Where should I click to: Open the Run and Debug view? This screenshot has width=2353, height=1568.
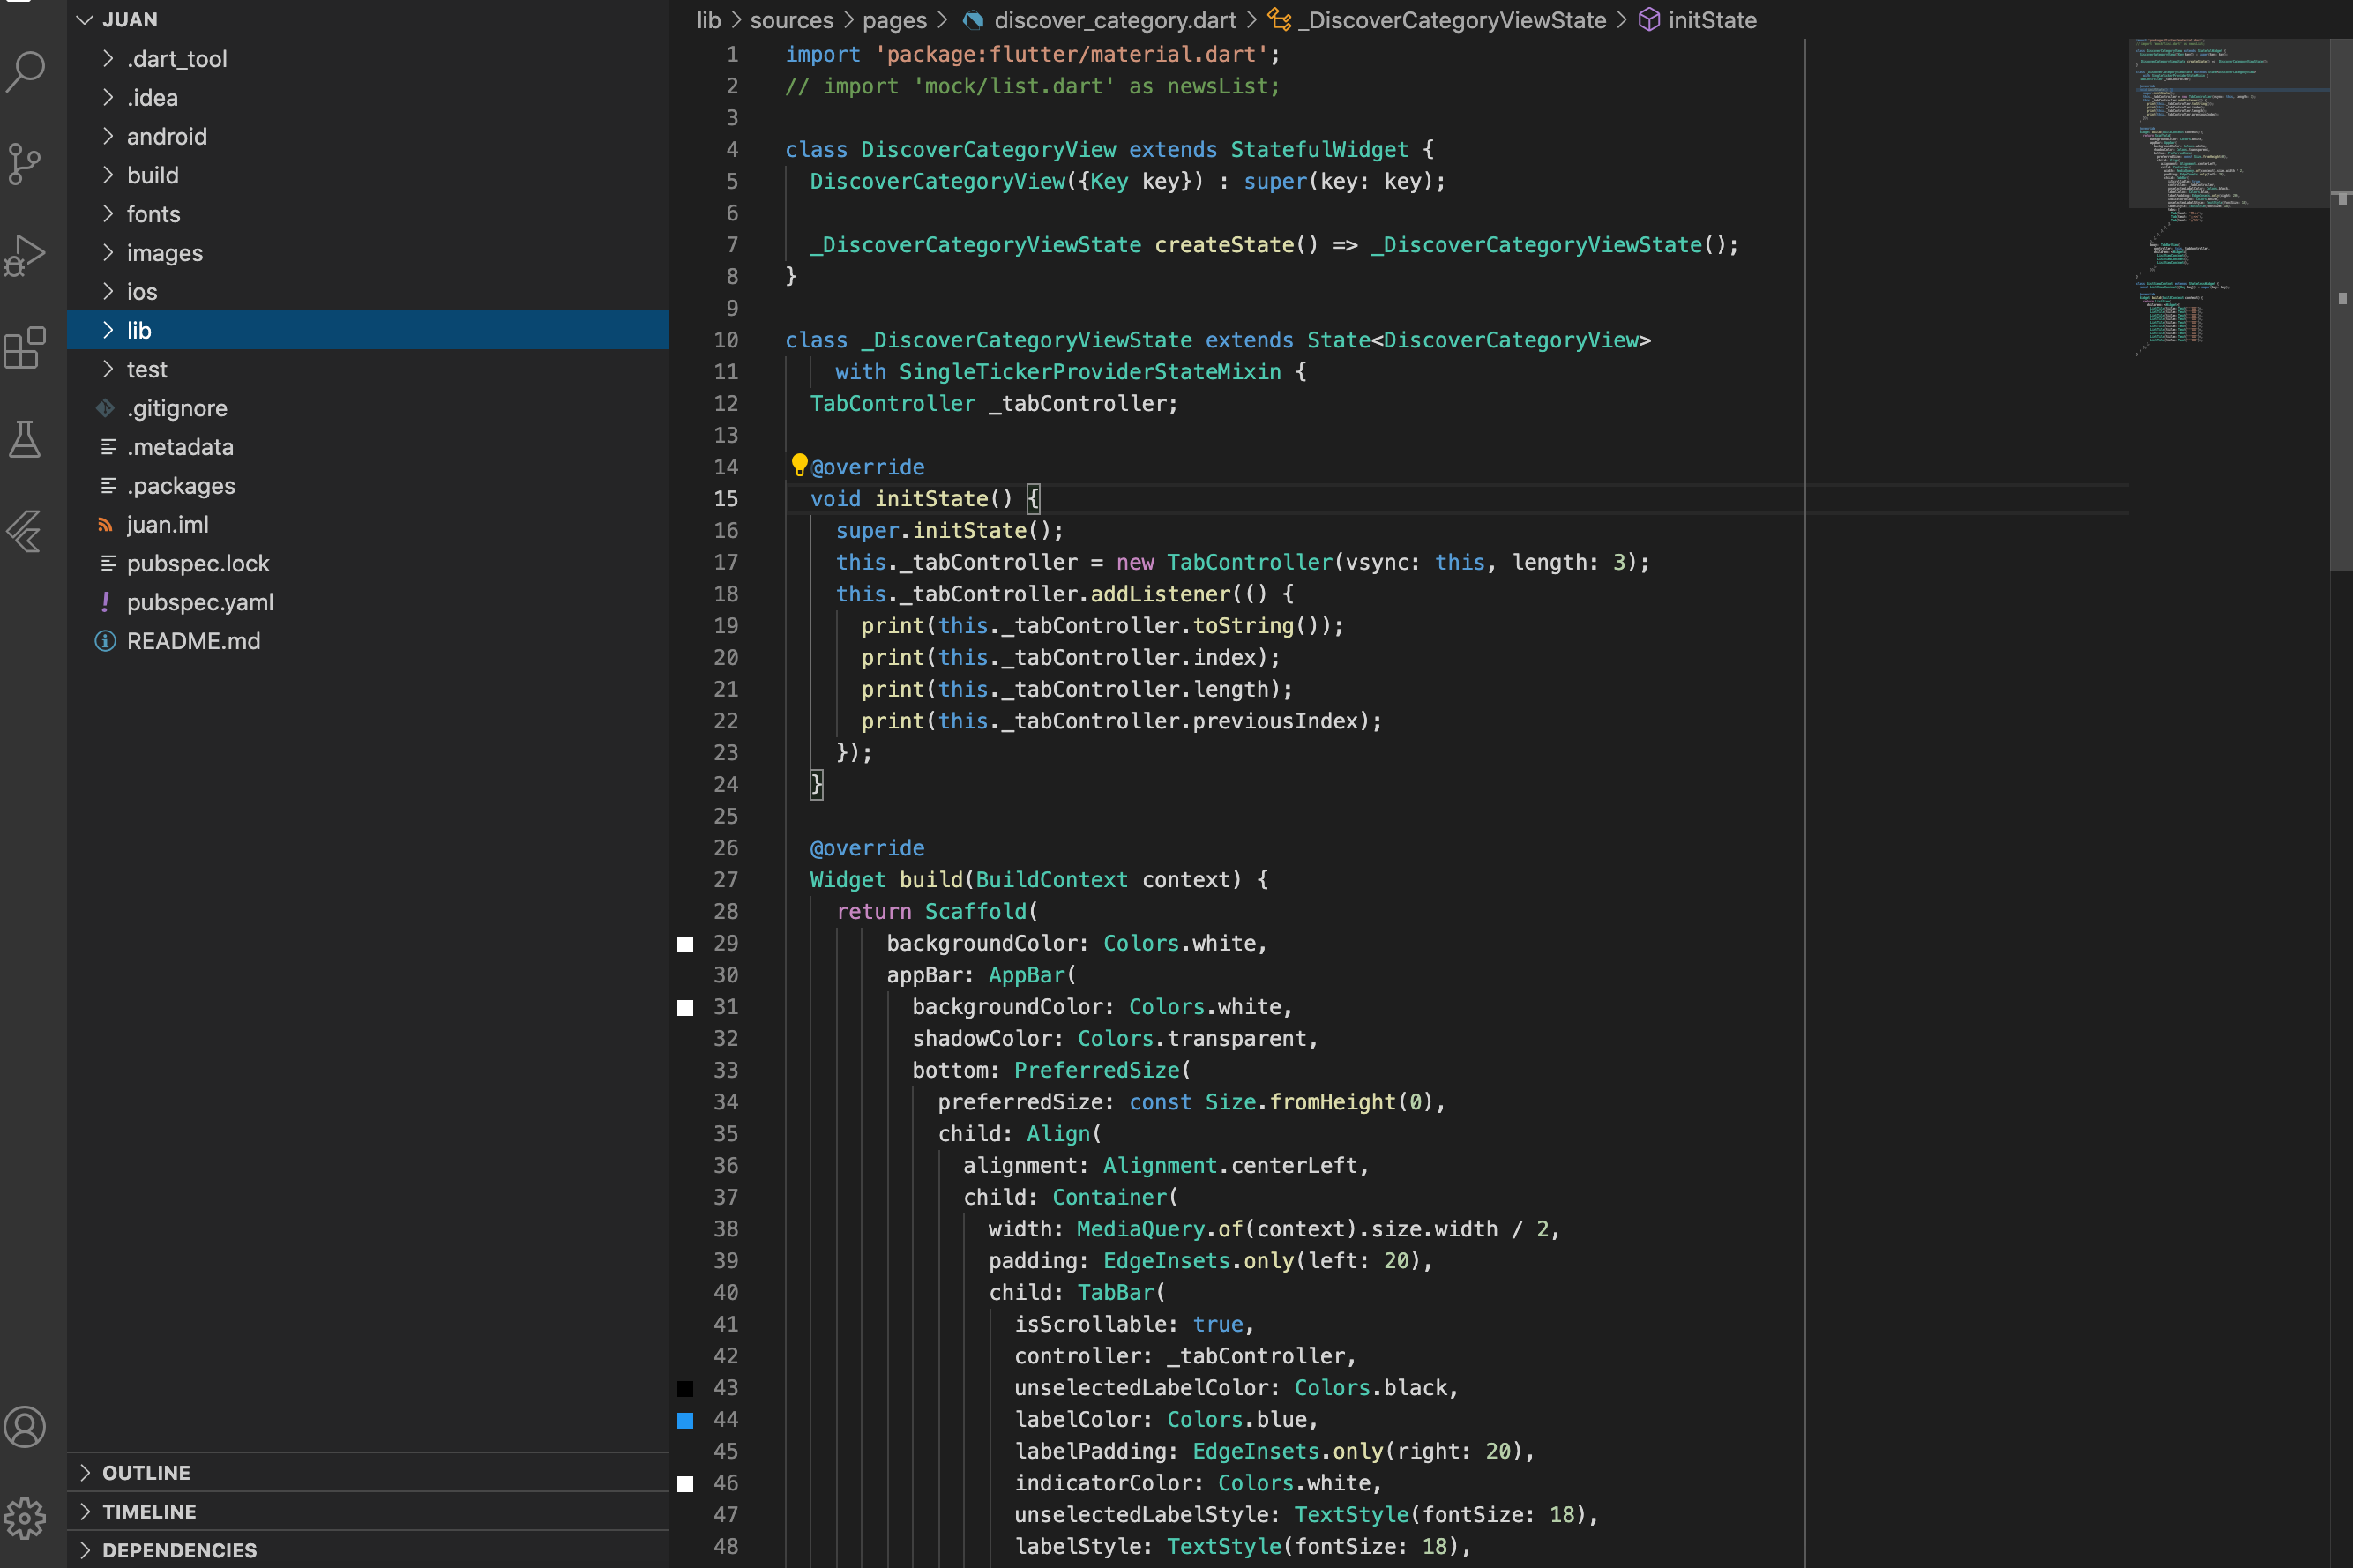click(26, 255)
